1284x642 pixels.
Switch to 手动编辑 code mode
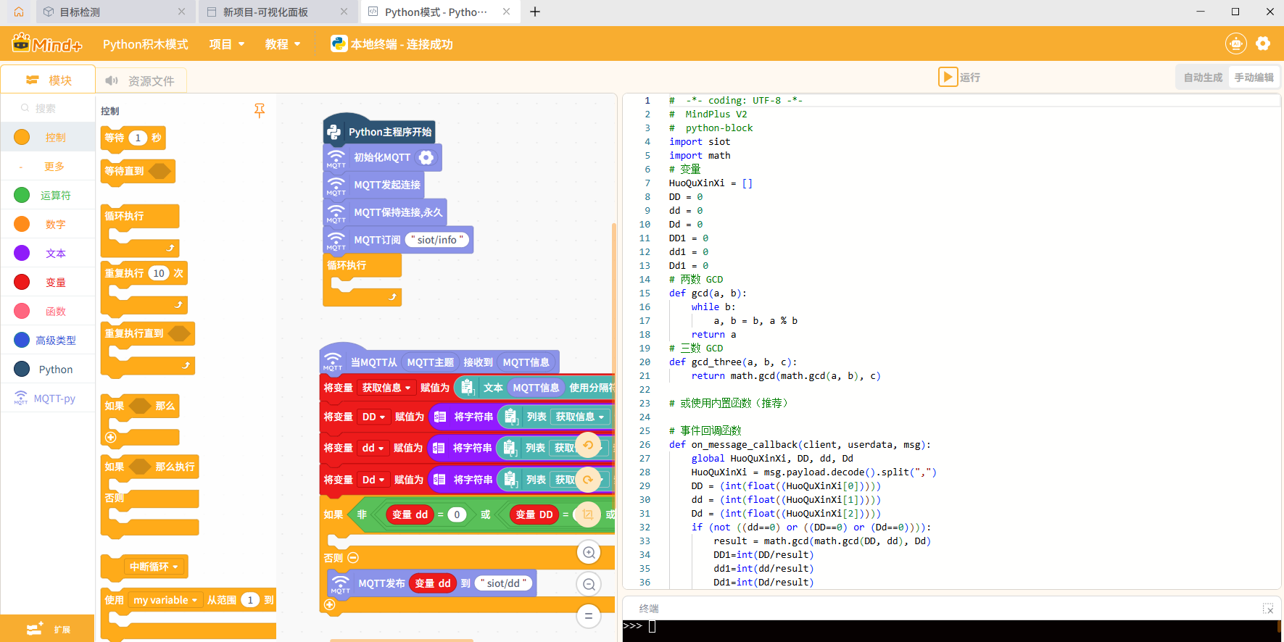(x=1254, y=78)
